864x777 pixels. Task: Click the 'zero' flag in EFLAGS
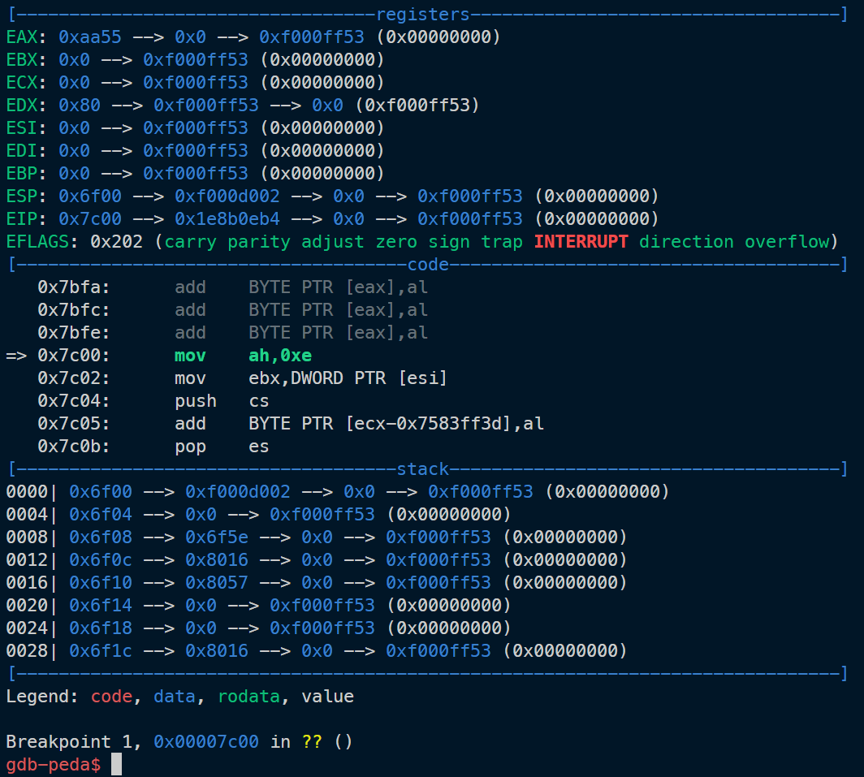396,241
